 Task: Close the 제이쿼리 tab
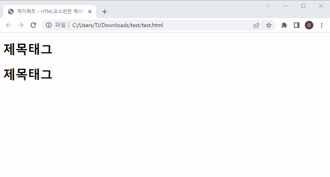[90, 12]
